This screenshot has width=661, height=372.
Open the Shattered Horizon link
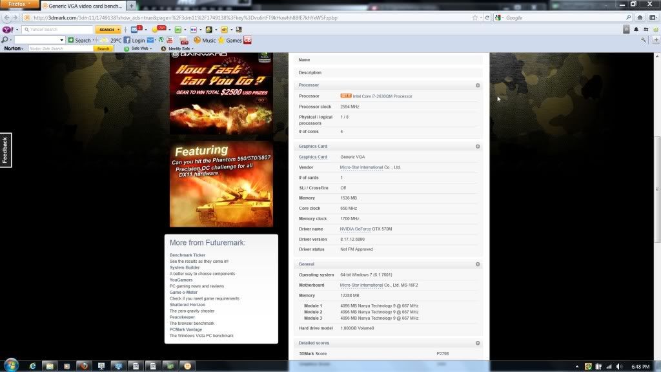[x=187, y=305]
